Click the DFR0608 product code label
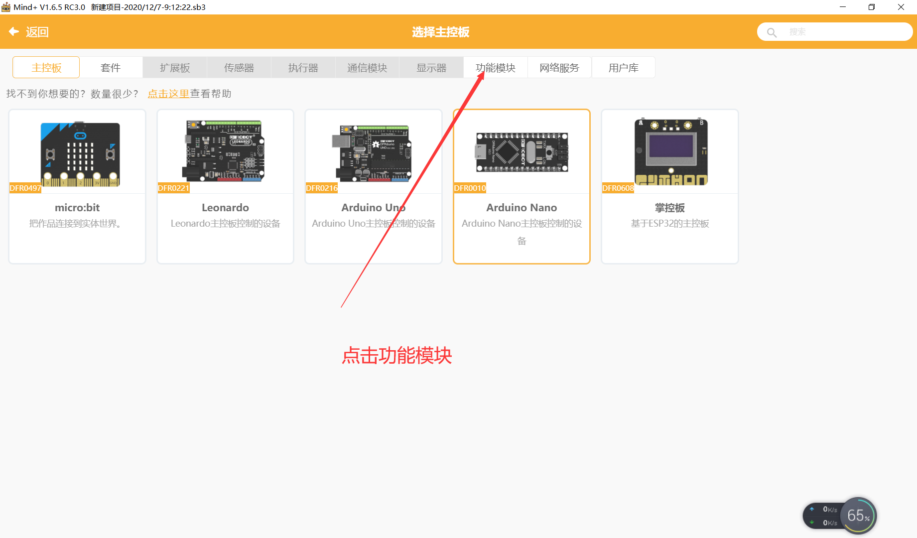Viewport: 917px width, 538px height. pyautogui.click(x=618, y=188)
